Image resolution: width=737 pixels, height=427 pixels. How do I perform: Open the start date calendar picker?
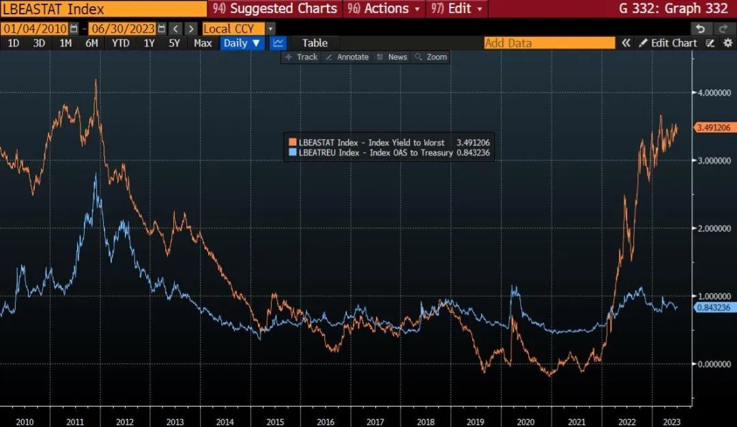click(74, 29)
